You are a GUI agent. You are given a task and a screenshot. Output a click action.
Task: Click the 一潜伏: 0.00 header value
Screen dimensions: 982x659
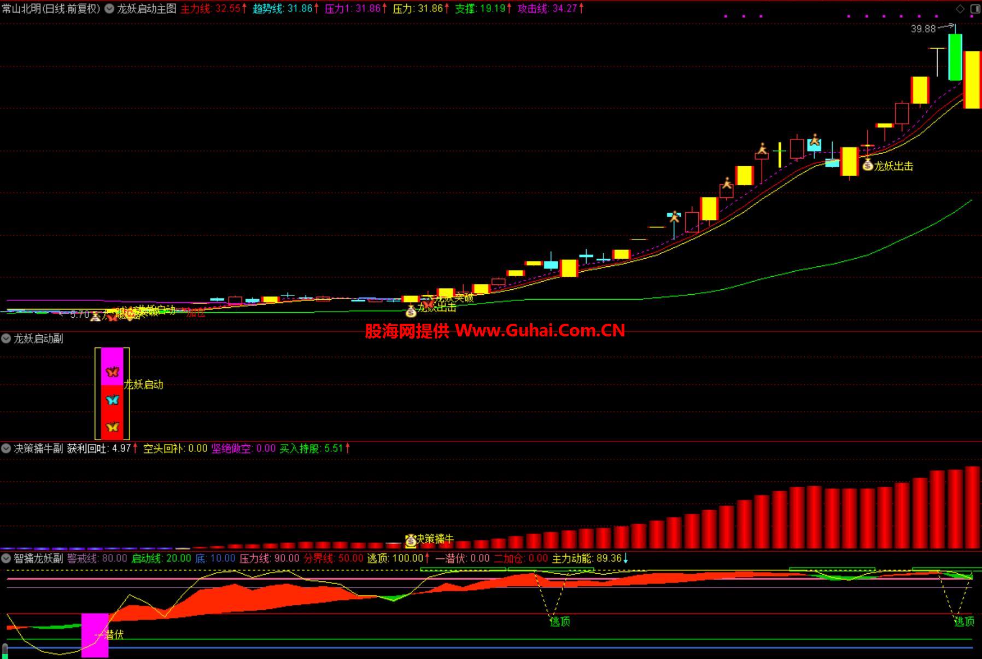coord(463,558)
